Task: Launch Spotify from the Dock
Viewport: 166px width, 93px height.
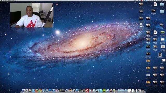Action: tap(104, 90)
